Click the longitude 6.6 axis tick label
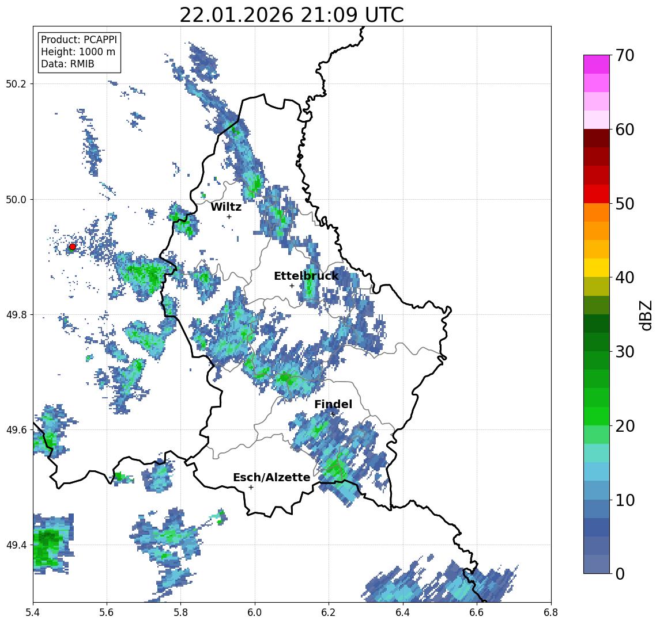This screenshot has width=660, height=624. (x=477, y=612)
